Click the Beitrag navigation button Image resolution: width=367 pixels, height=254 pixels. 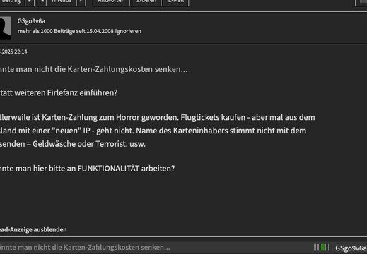(x=12, y=1)
